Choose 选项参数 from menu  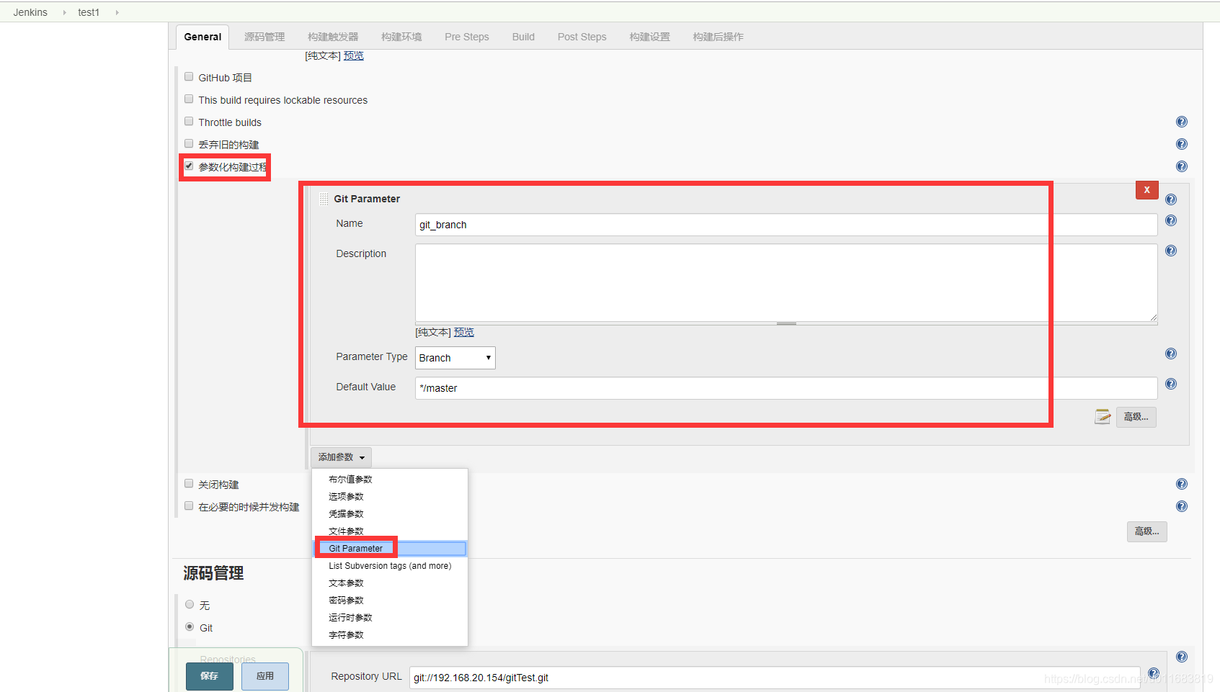(x=390, y=497)
